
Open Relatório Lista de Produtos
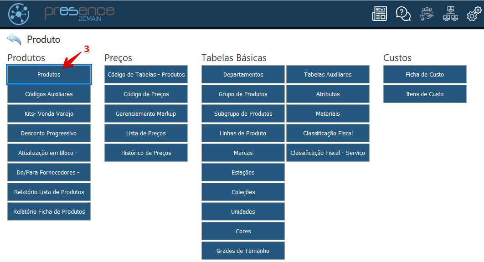pyautogui.click(x=49, y=192)
